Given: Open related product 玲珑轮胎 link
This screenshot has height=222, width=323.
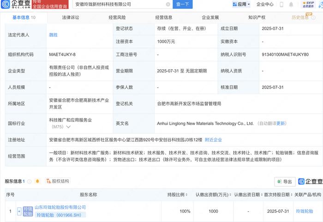Looking at the screenshot, I should tap(305, 211).
